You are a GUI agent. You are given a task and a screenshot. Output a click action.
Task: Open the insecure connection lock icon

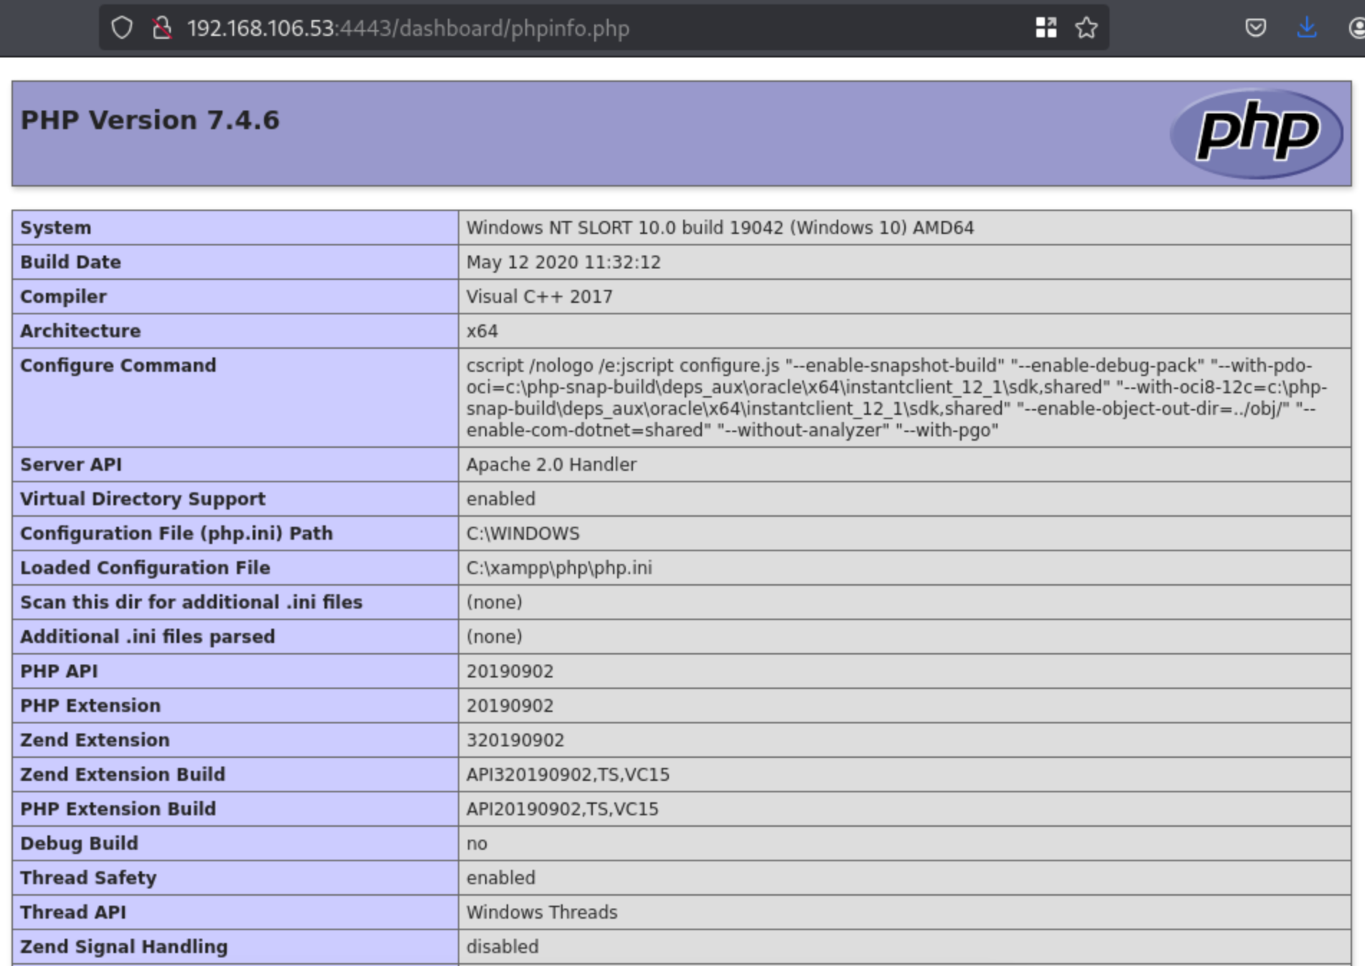(162, 28)
